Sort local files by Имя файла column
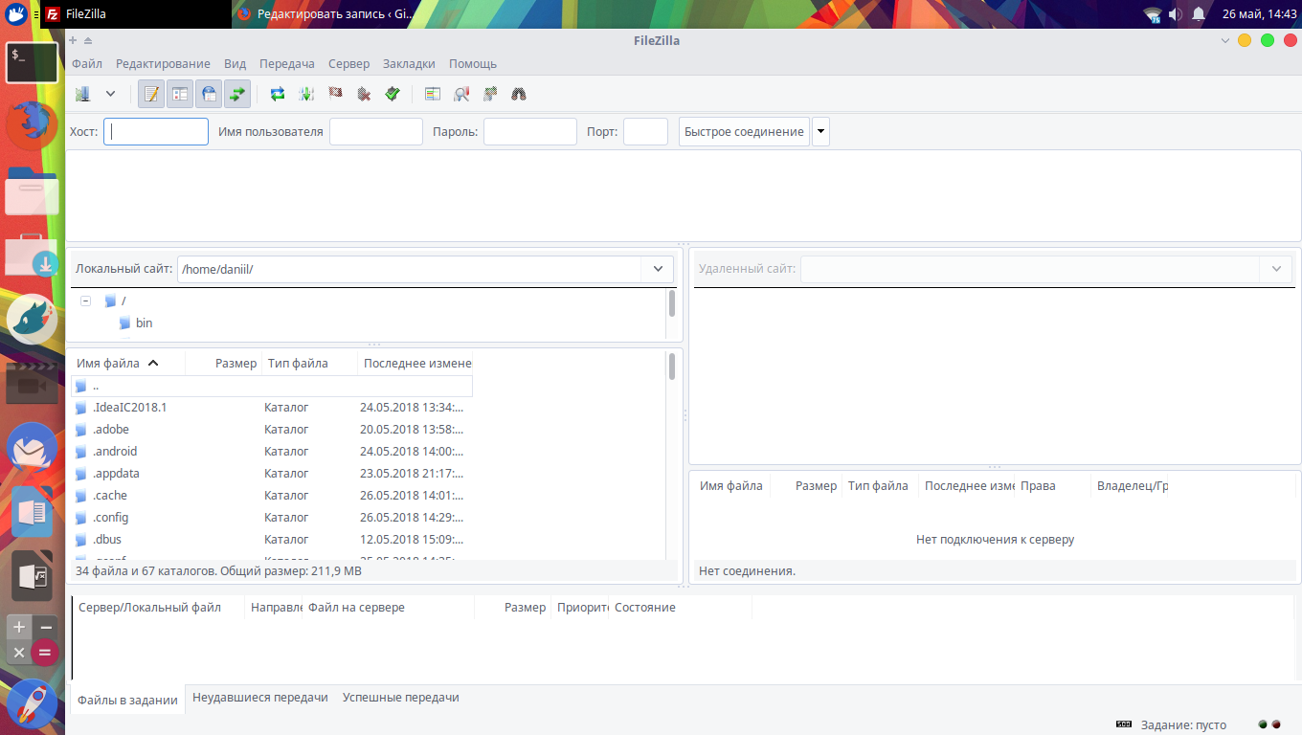Screen dimensions: 1302x735 (x=127, y=363)
